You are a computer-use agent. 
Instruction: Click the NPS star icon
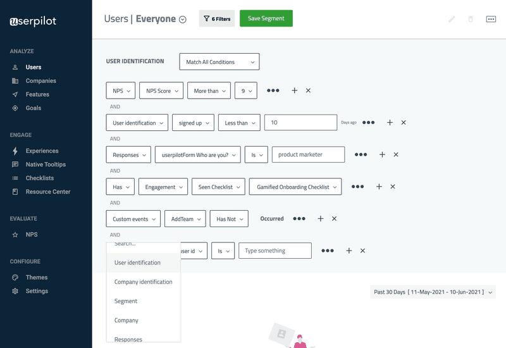click(15, 235)
